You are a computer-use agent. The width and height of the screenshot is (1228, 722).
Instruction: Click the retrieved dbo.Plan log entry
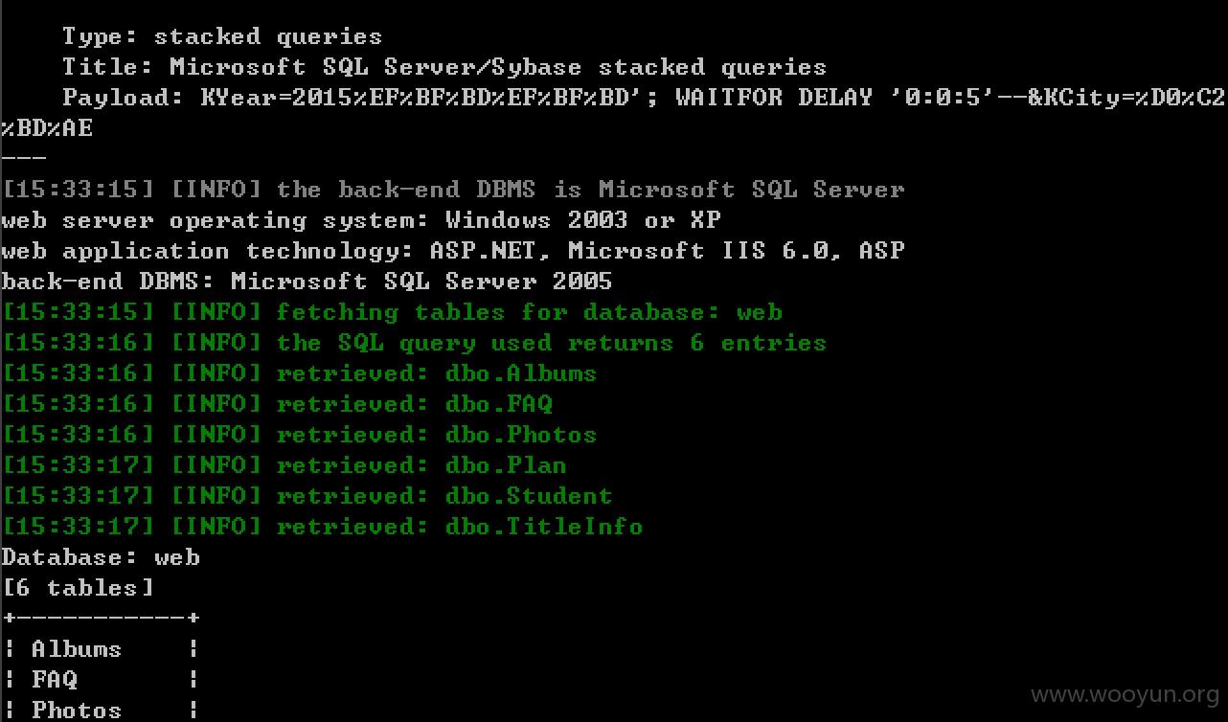click(x=284, y=465)
